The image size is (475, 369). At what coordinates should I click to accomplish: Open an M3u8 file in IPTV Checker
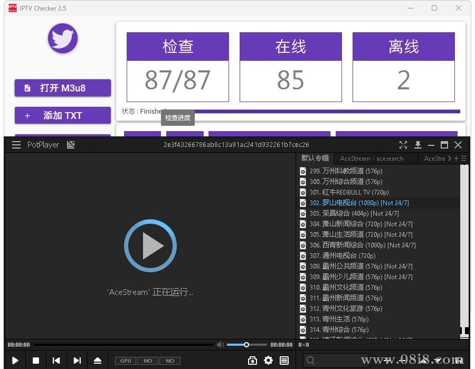(63, 88)
